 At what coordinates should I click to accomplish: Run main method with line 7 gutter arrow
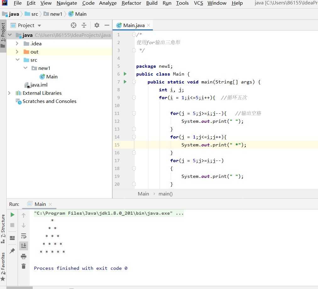(125, 82)
